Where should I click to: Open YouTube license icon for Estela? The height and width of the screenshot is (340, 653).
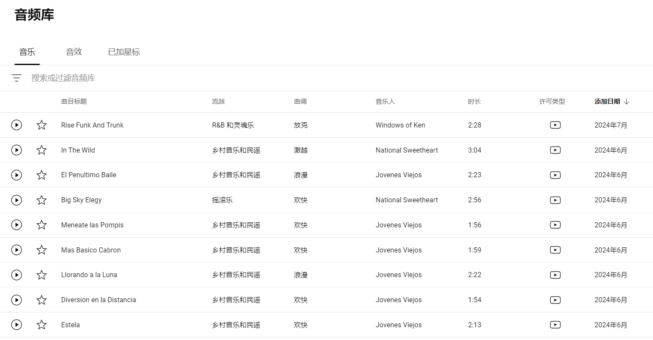click(555, 325)
